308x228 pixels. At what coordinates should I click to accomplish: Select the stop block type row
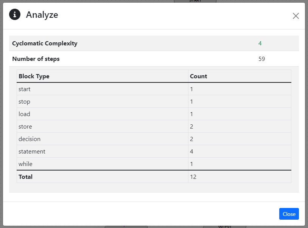[x=154, y=101]
